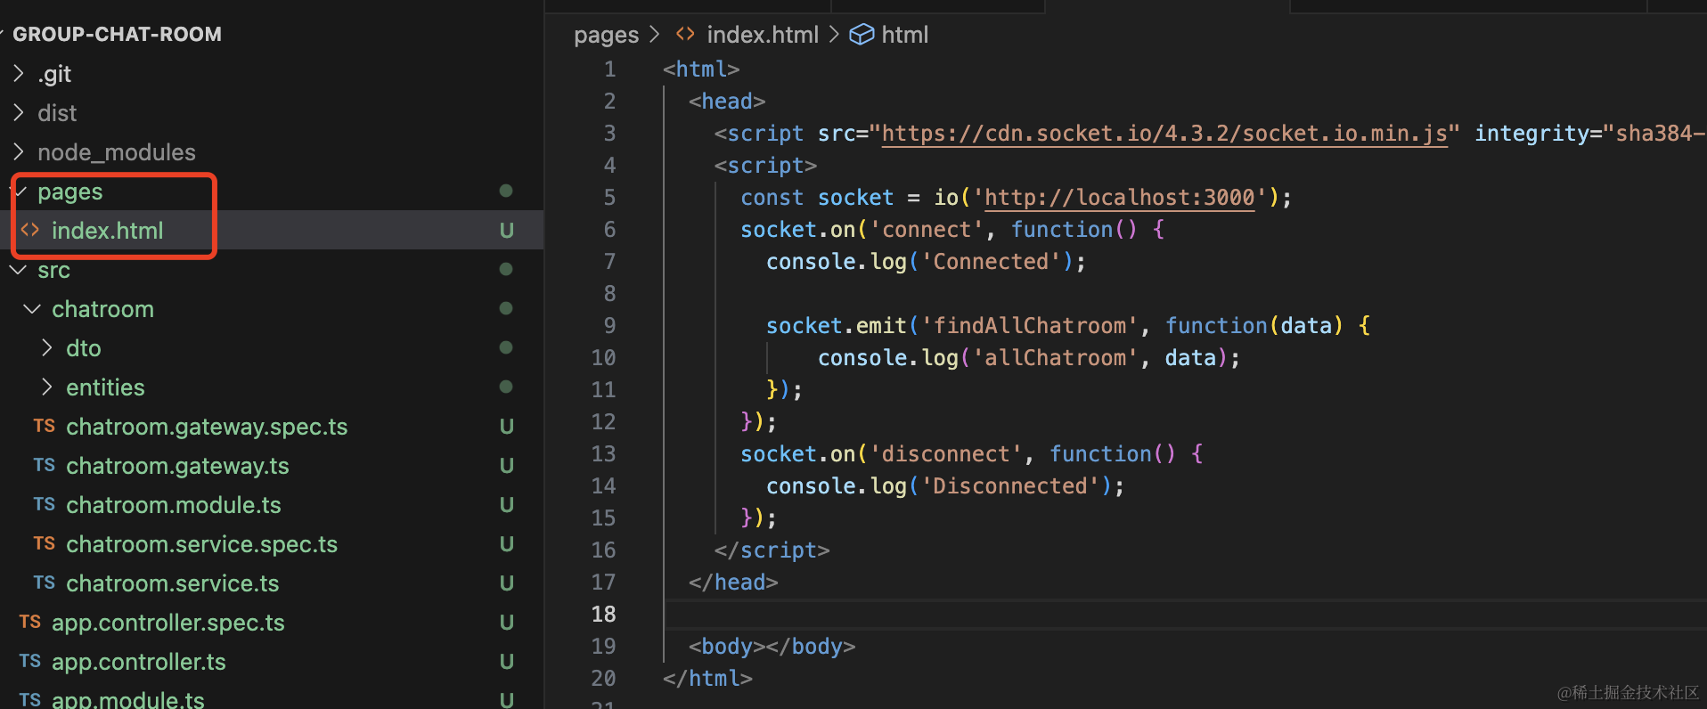Image resolution: width=1707 pixels, height=709 pixels.
Task: Expand the .git folder
Action: [19, 74]
